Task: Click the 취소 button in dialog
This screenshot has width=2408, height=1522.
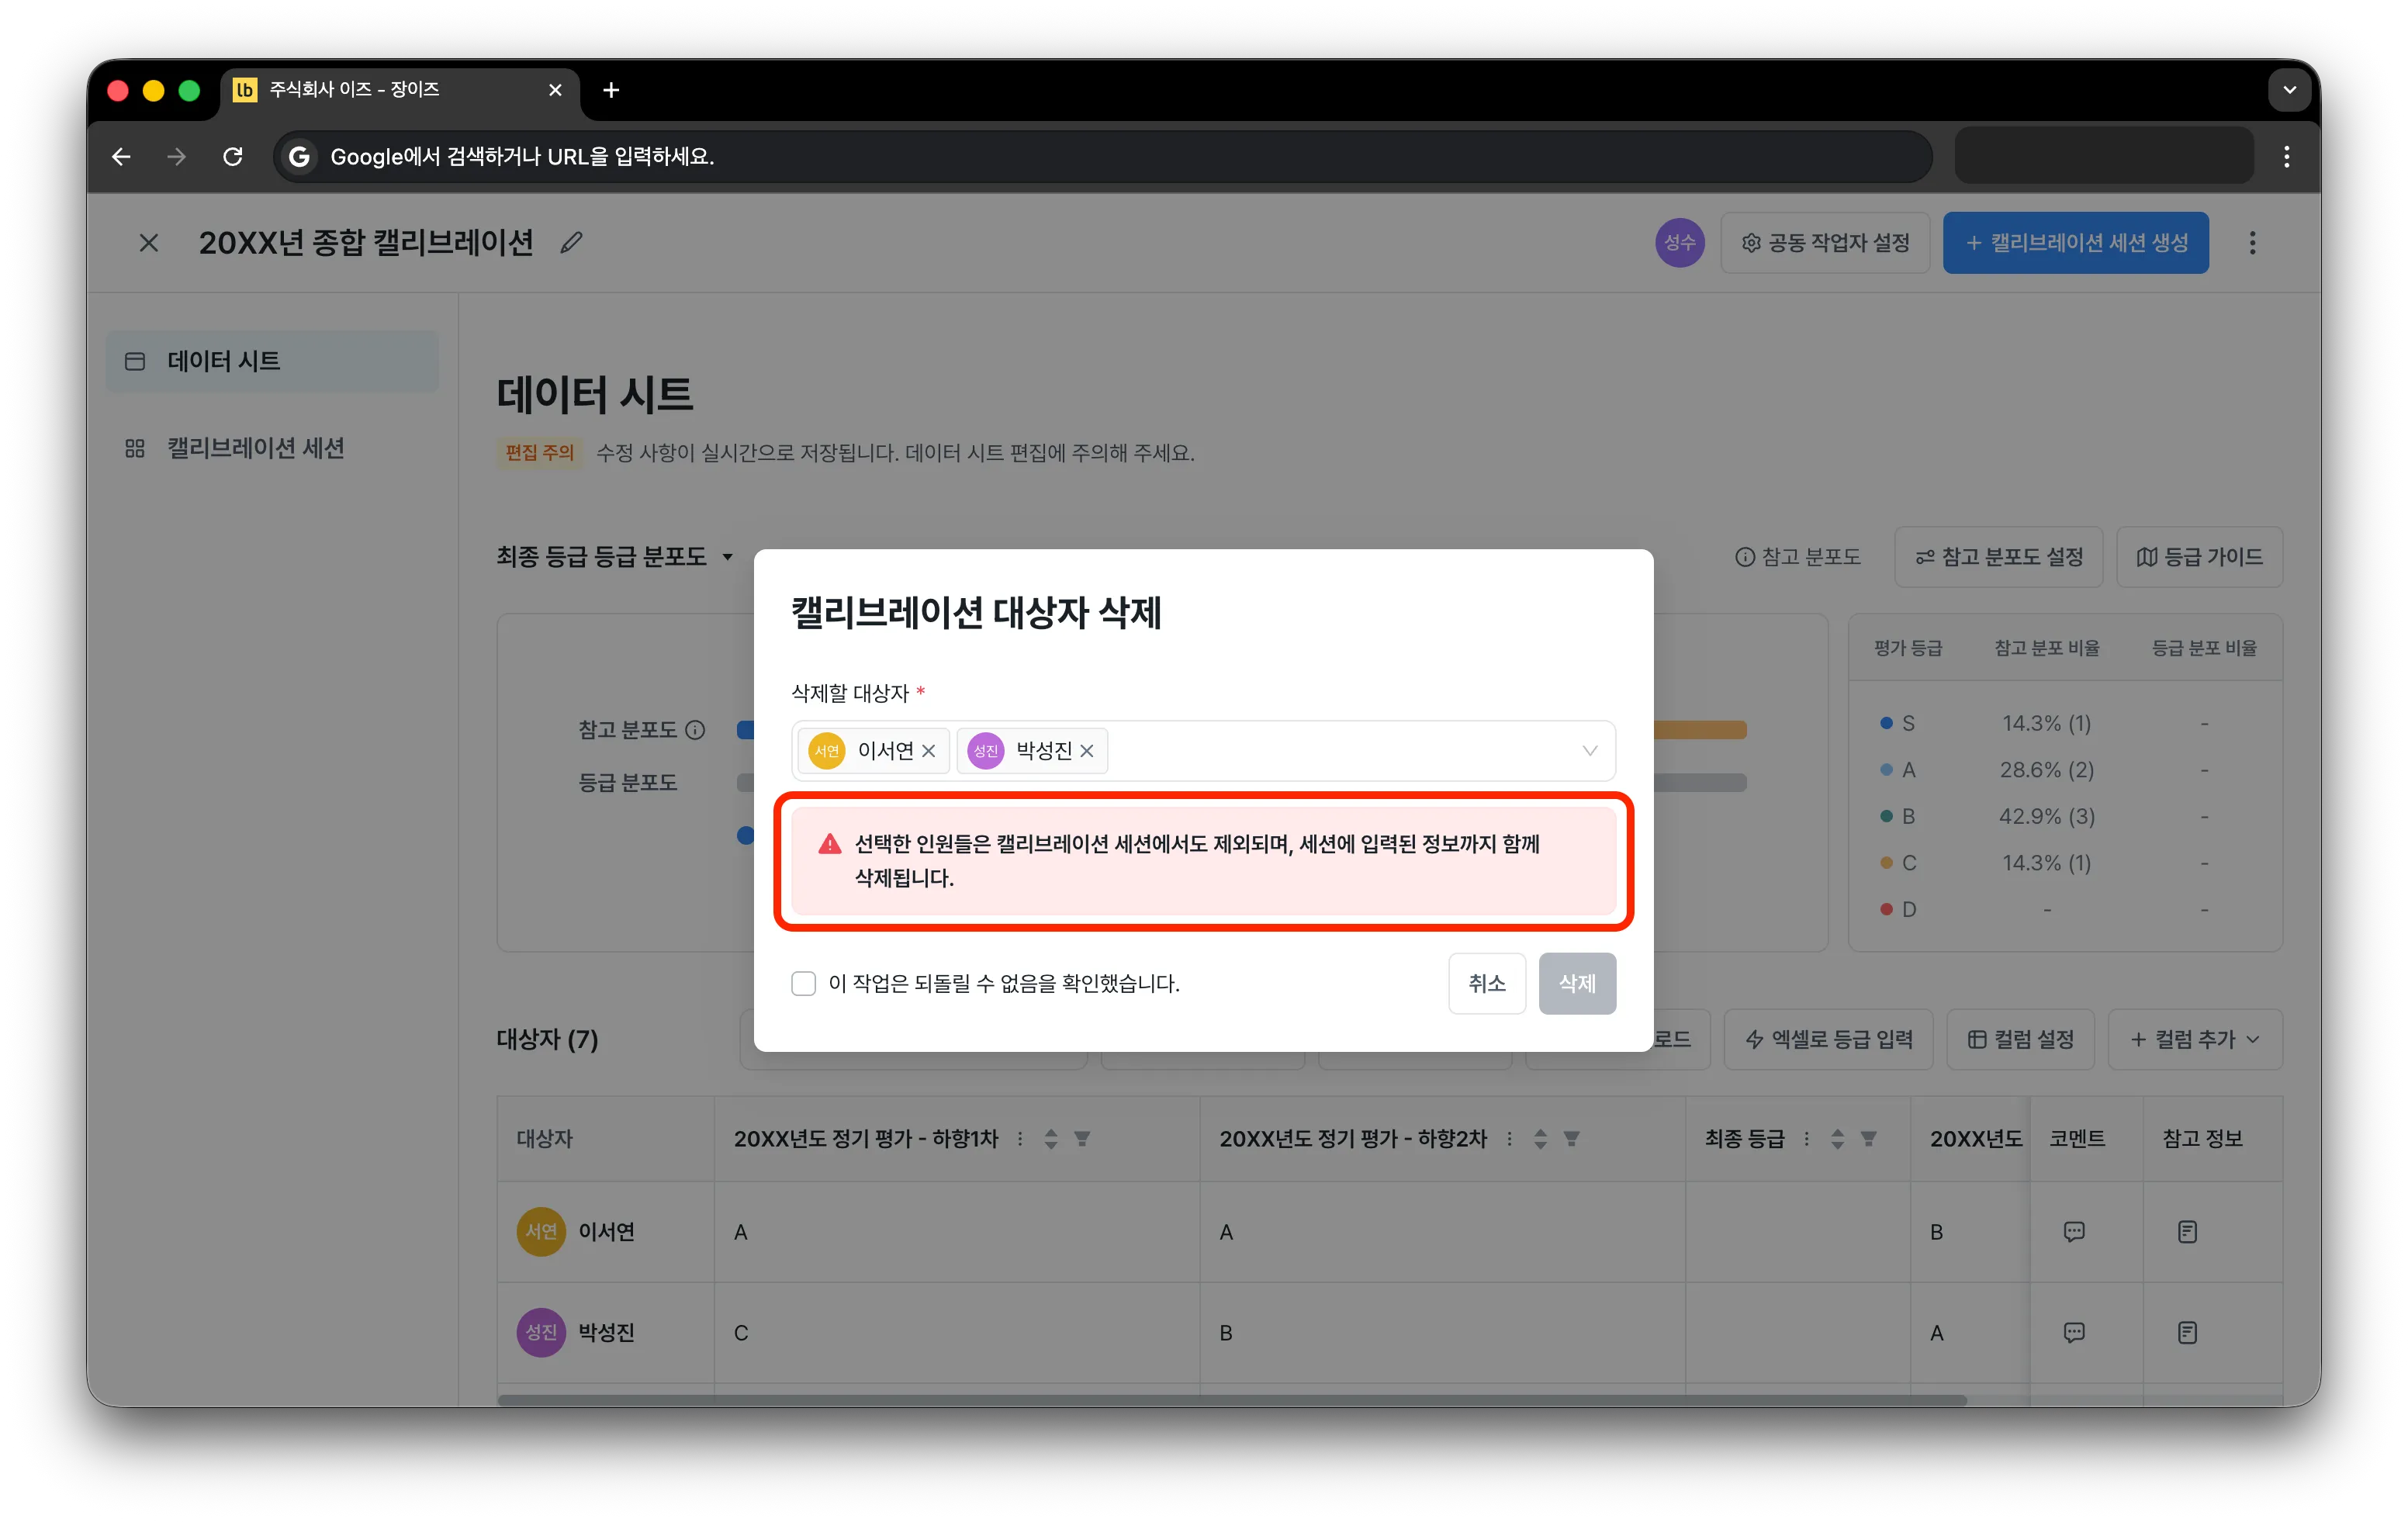Action: 1486,983
